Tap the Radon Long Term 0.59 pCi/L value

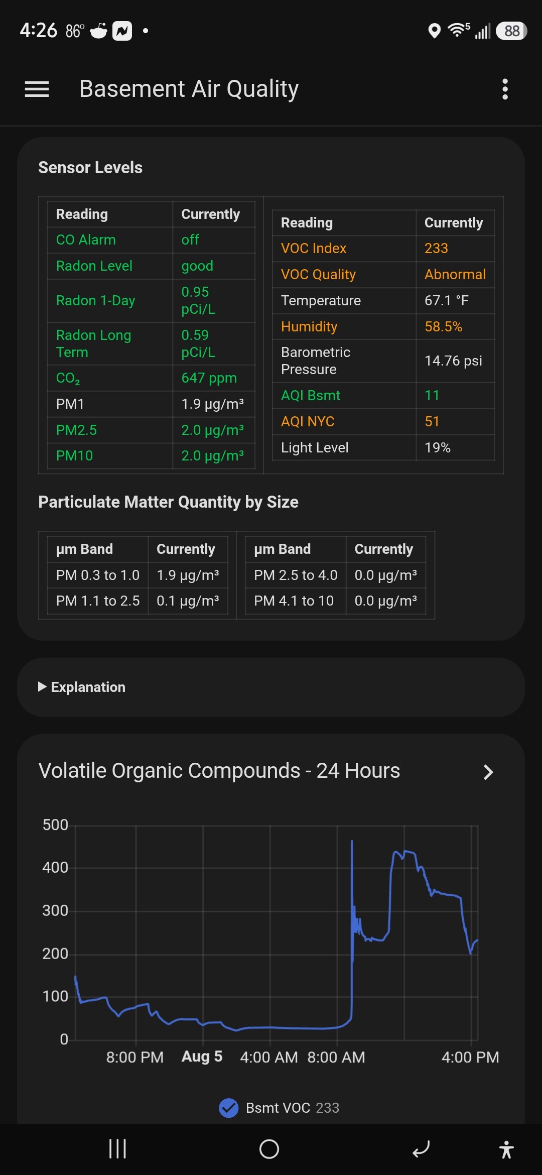[x=198, y=344]
